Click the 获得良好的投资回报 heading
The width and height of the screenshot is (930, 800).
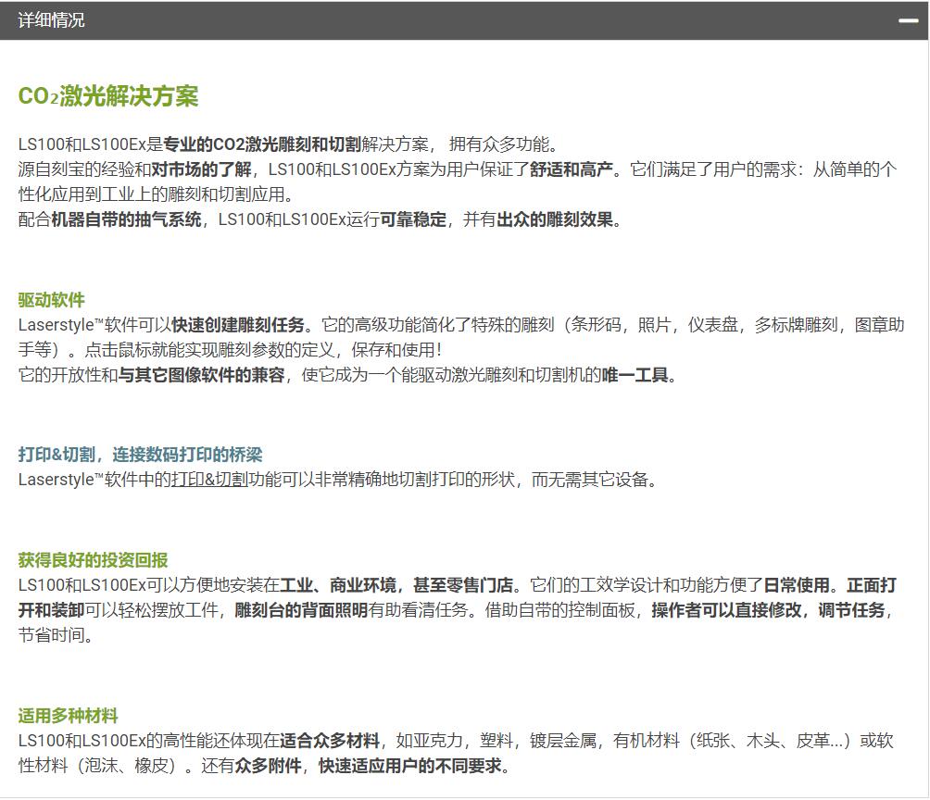pyautogui.click(x=93, y=560)
